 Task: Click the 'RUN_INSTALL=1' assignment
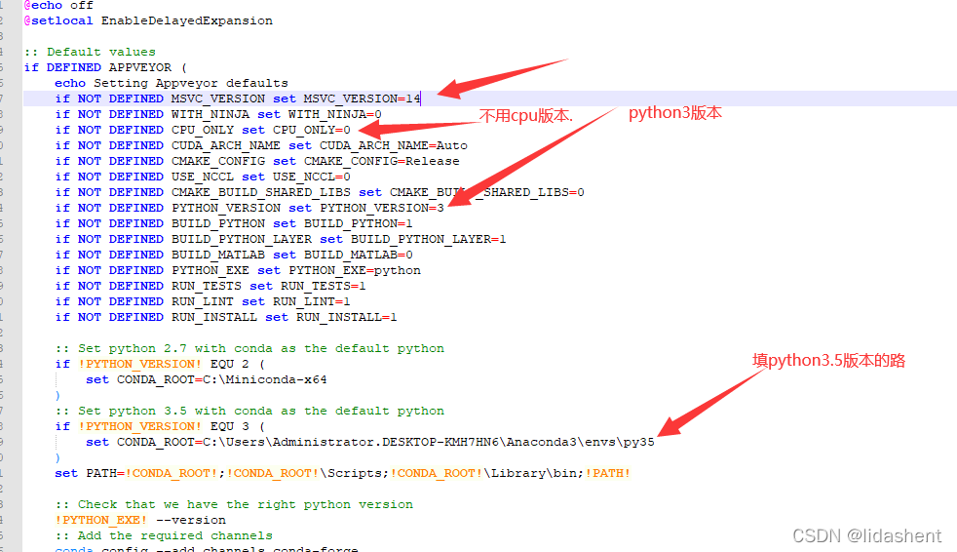pyautogui.click(x=347, y=318)
